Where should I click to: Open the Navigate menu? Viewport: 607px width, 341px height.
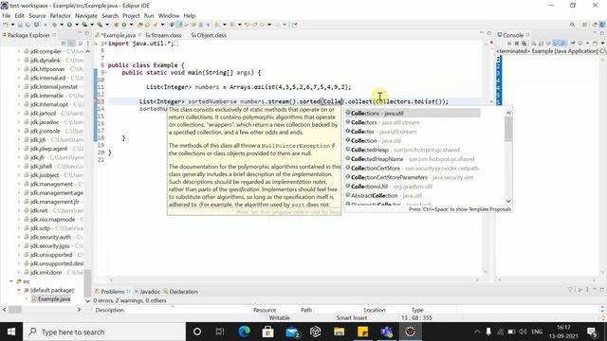tap(86, 15)
